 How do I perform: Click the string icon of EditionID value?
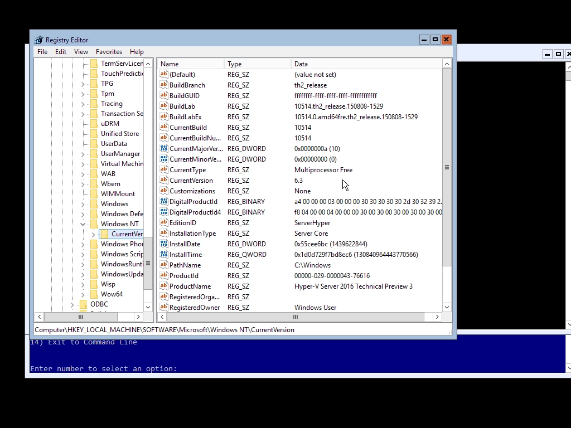[x=164, y=222]
